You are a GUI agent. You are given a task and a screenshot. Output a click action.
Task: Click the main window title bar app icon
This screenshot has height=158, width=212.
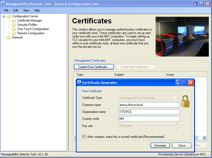click(3, 3)
